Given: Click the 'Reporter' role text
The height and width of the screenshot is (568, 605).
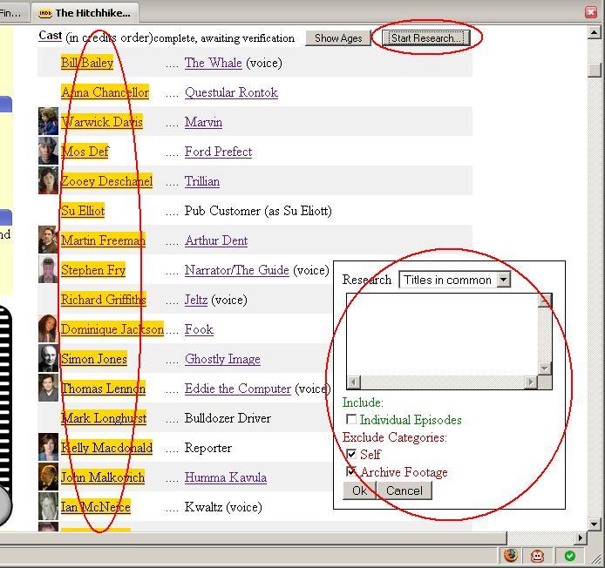Looking at the screenshot, I should [x=208, y=448].
